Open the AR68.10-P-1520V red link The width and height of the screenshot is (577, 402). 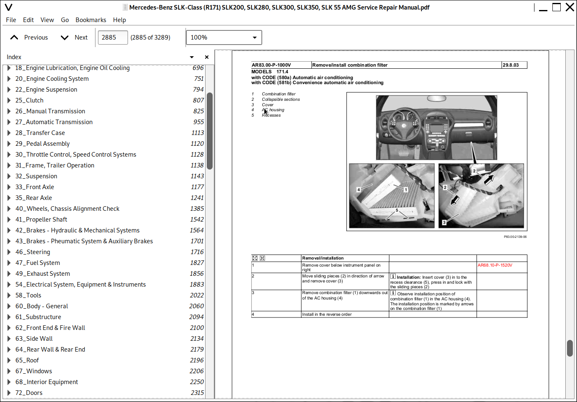[495, 265]
